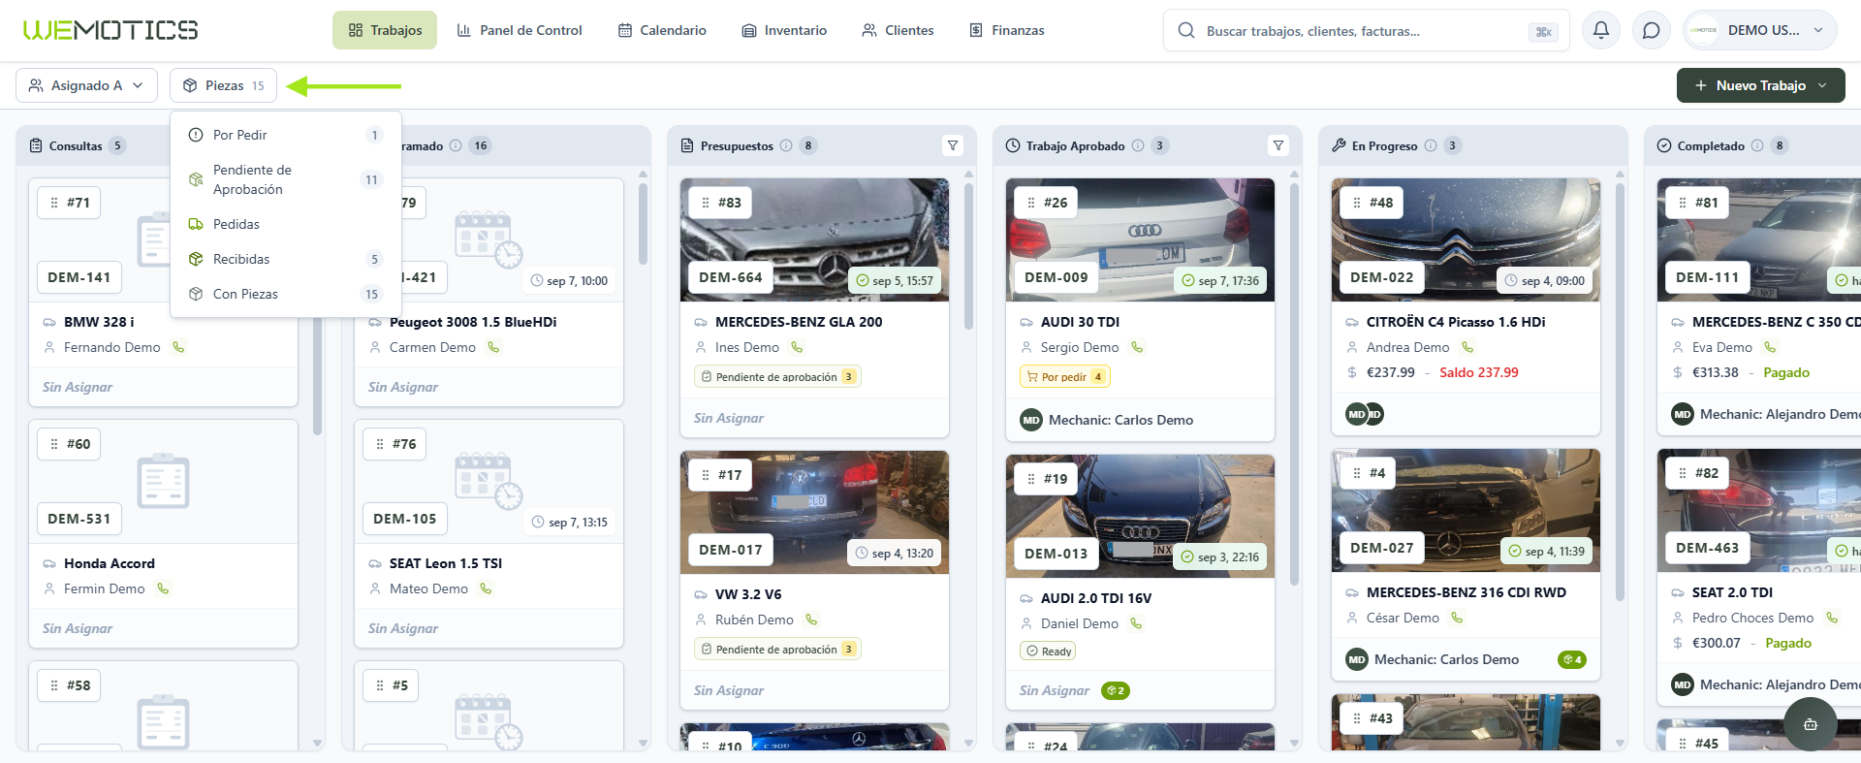This screenshot has height=763, width=1861.
Task: Open the Honda Accord job title
Action: [110, 563]
